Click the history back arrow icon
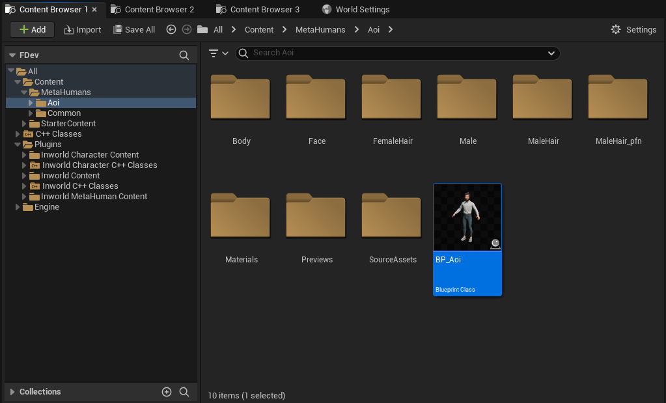Screen dimensions: 666x403 click(171, 29)
